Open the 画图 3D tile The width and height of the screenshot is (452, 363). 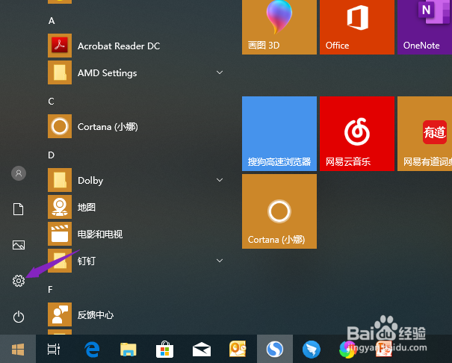(x=279, y=27)
